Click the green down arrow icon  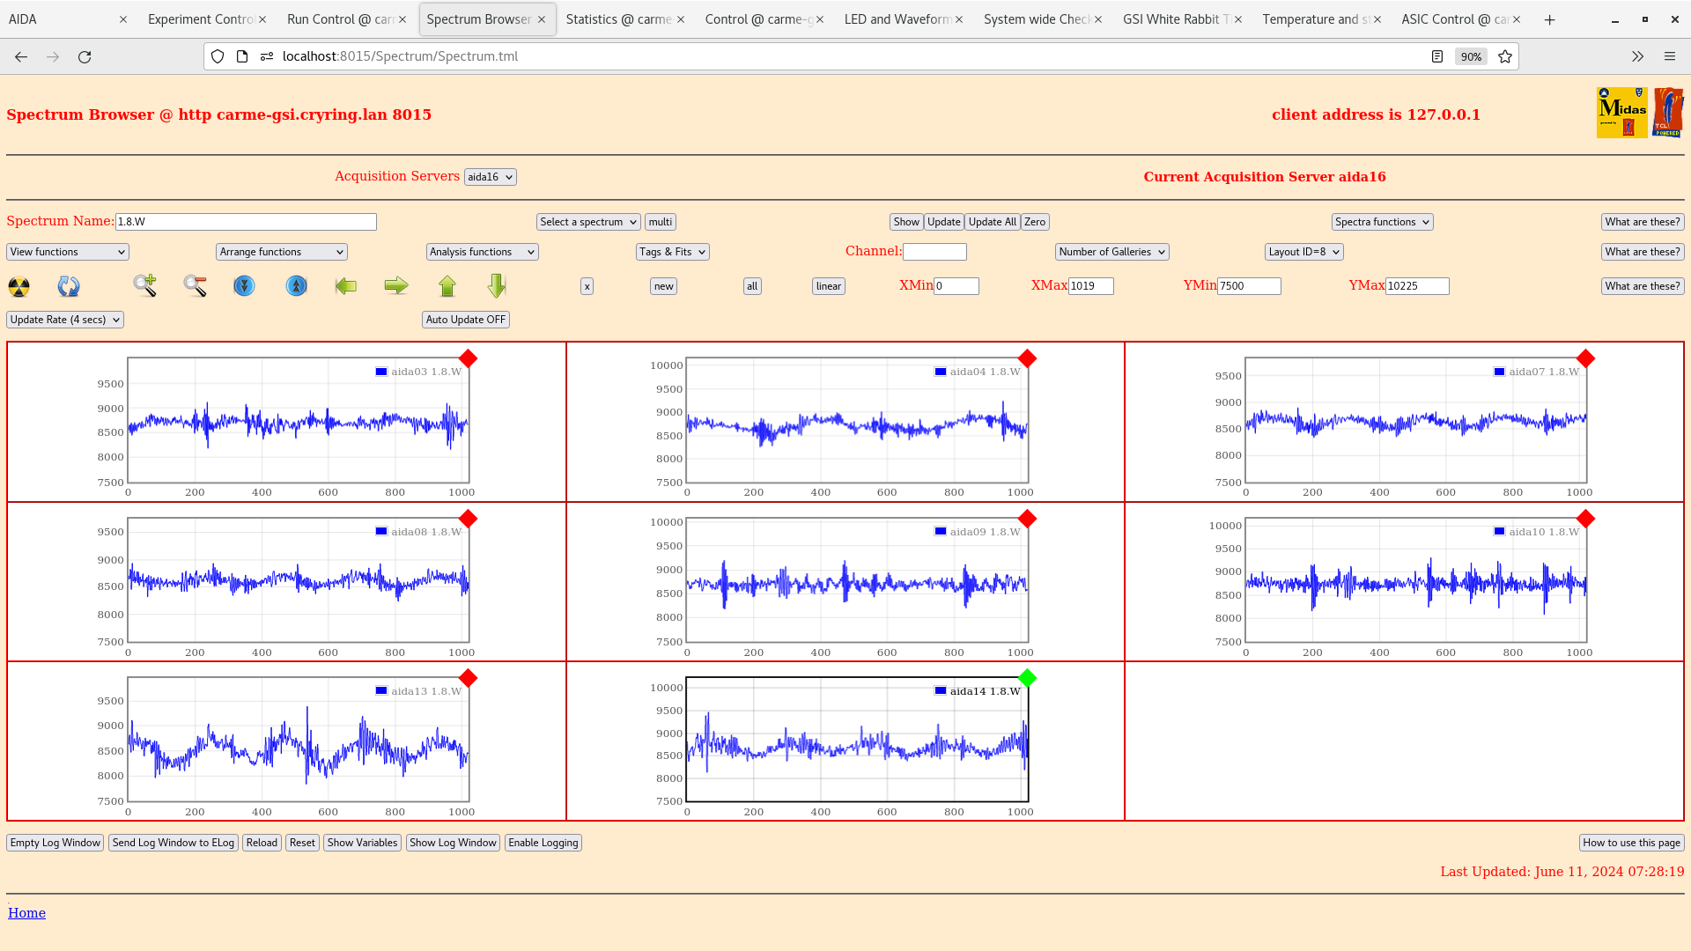tap(497, 285)
